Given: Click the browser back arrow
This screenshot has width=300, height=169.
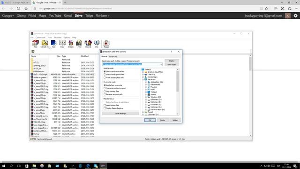Looking at the screenshot, I should point(3,8).
